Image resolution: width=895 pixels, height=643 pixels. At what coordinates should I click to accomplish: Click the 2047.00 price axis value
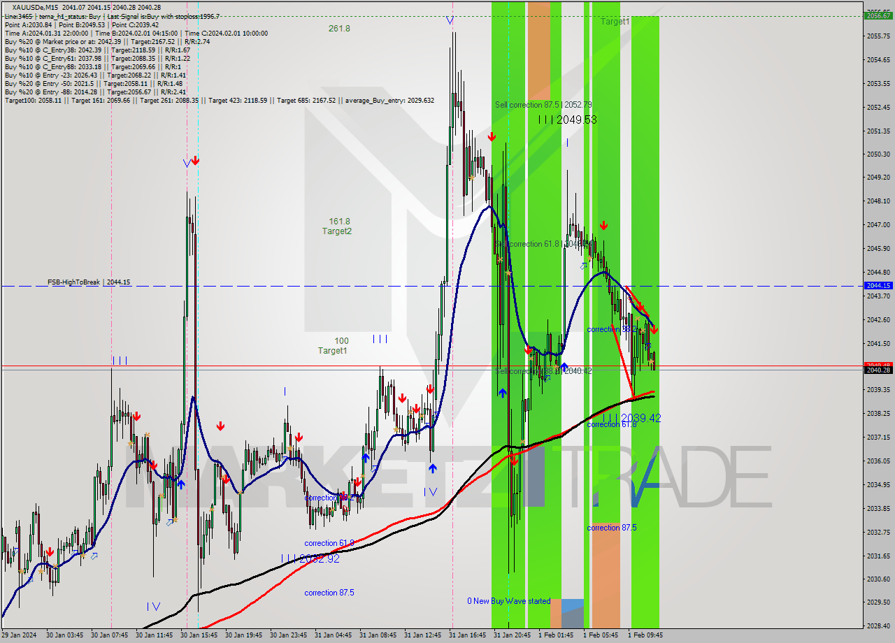[x=878, y=224]
